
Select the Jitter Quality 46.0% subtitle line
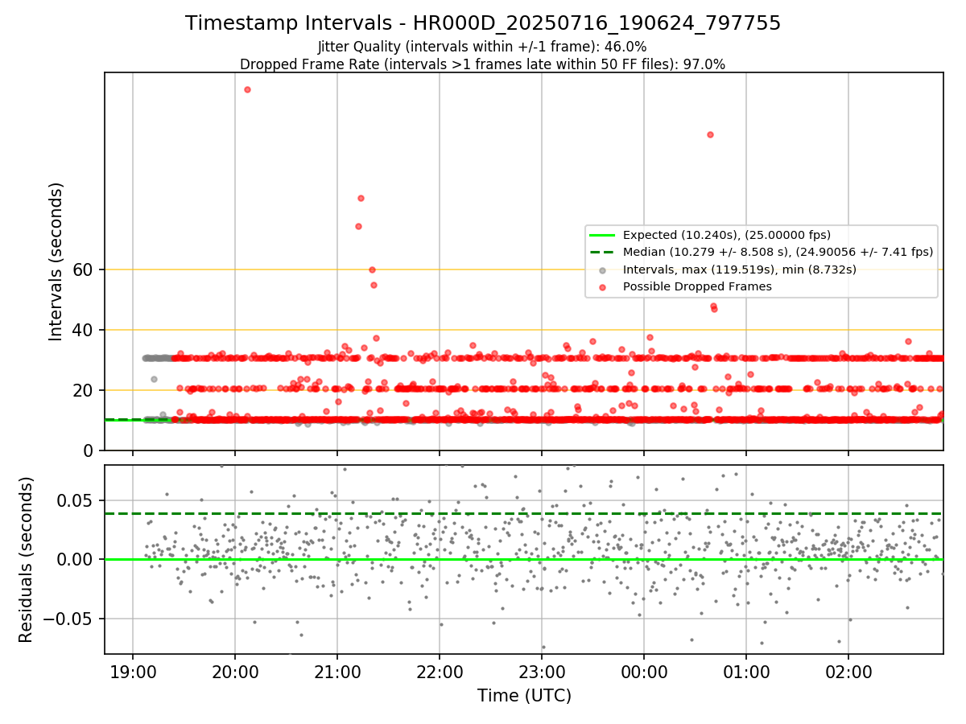482,47
